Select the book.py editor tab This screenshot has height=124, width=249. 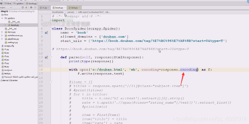click(x=59, y=8)
